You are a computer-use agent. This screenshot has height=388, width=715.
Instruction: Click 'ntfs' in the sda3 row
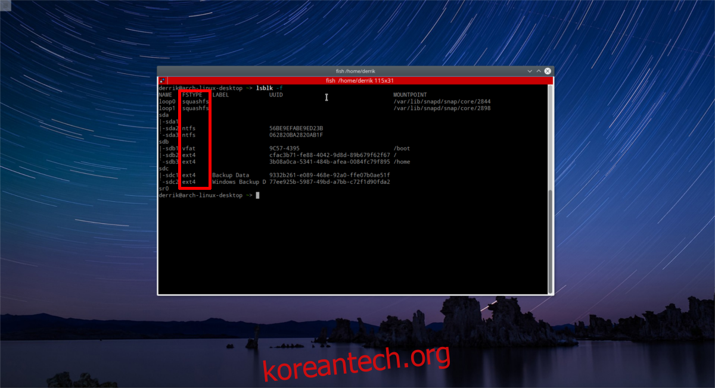coord(189,134)
